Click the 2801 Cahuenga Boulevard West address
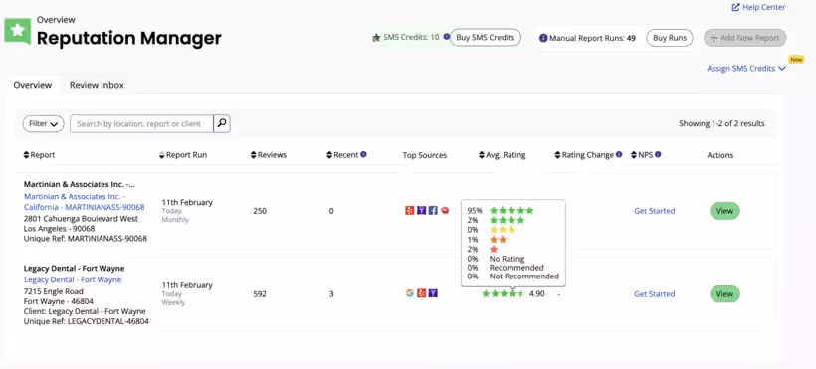816x369 pixels. click(x=82, y=219)
